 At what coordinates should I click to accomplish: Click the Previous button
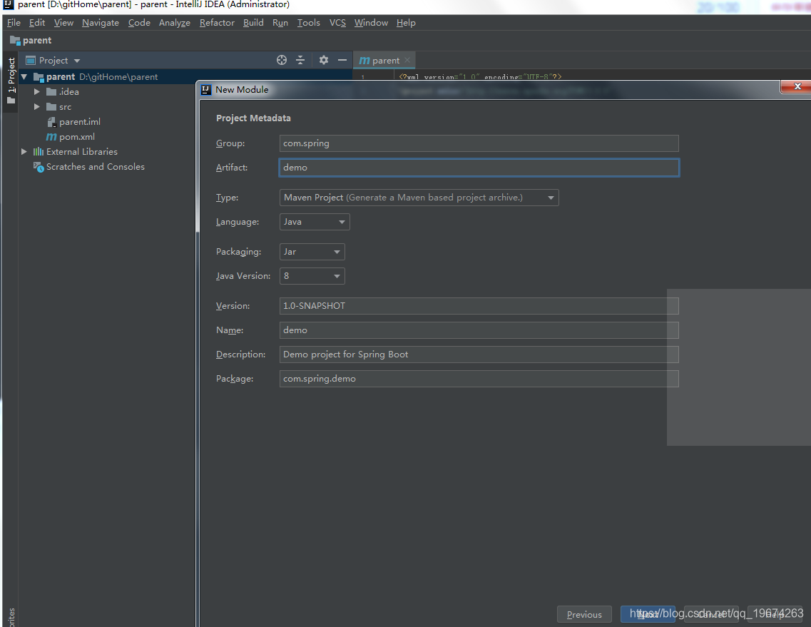point(584,615)
